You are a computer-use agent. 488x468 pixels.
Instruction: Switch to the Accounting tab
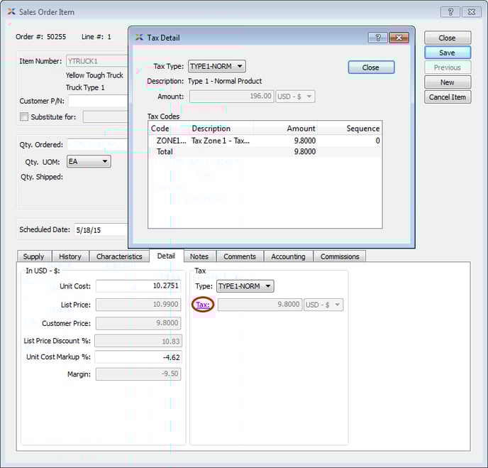pyautogui.click(x=288, y=256)
